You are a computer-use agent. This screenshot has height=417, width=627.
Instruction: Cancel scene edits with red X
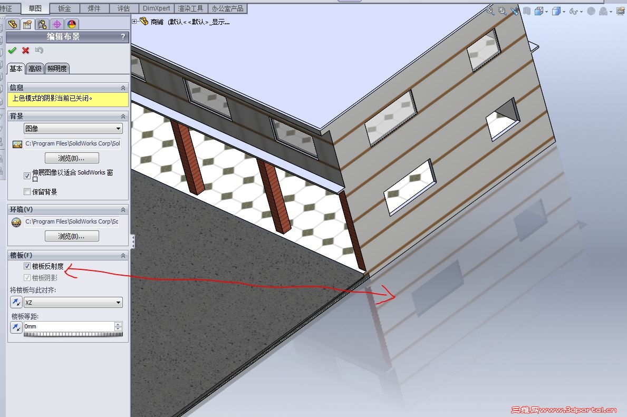click(26, 51)
